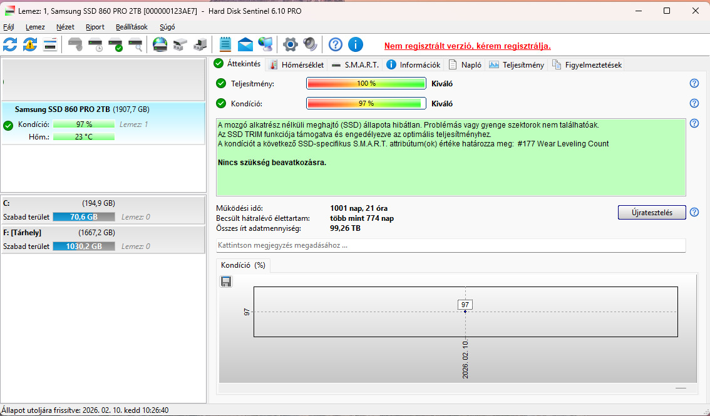710x416 pixels.
Task: Click the comment field Kattintson megjegyzés megadásához
Action: (451, 245)
